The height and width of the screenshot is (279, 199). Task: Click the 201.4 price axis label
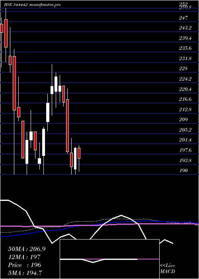(185, 140)
